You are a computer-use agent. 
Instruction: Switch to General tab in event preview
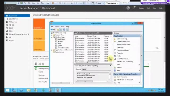(78, 69)
